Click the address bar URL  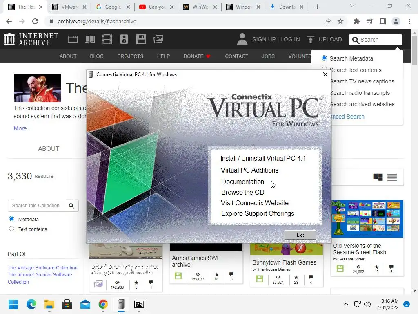(x=97, y=21)
